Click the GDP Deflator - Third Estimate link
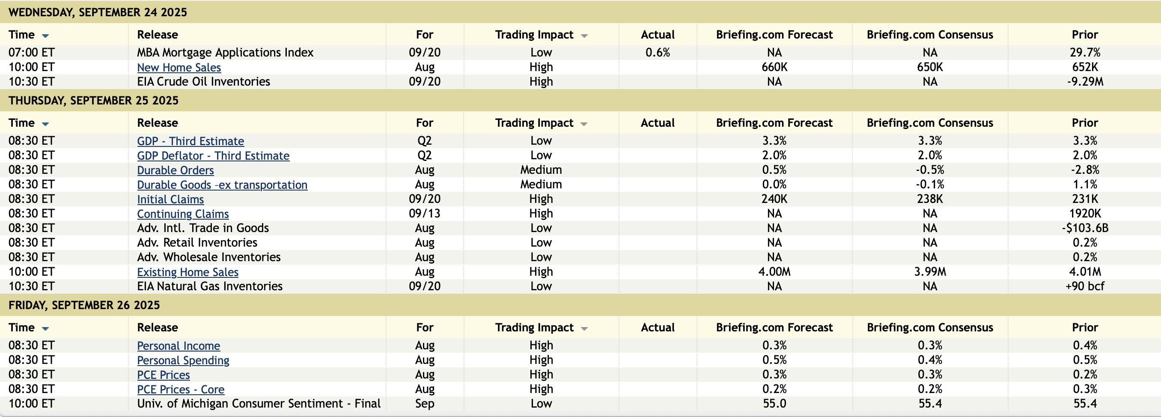The width and height of the screenshot is (1161, 417). [x=213, y=156]
